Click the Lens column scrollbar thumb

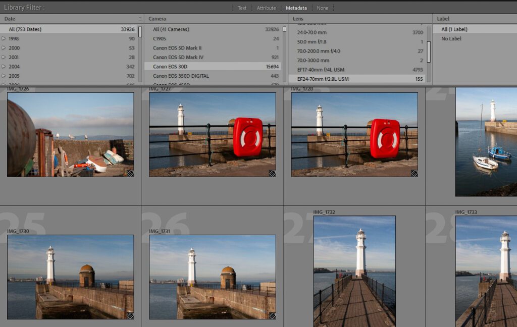click(429, 51)
